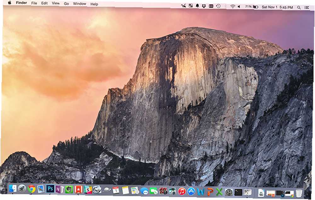Open the Window menu
The image size is (315, 200).
coord(80,3)
